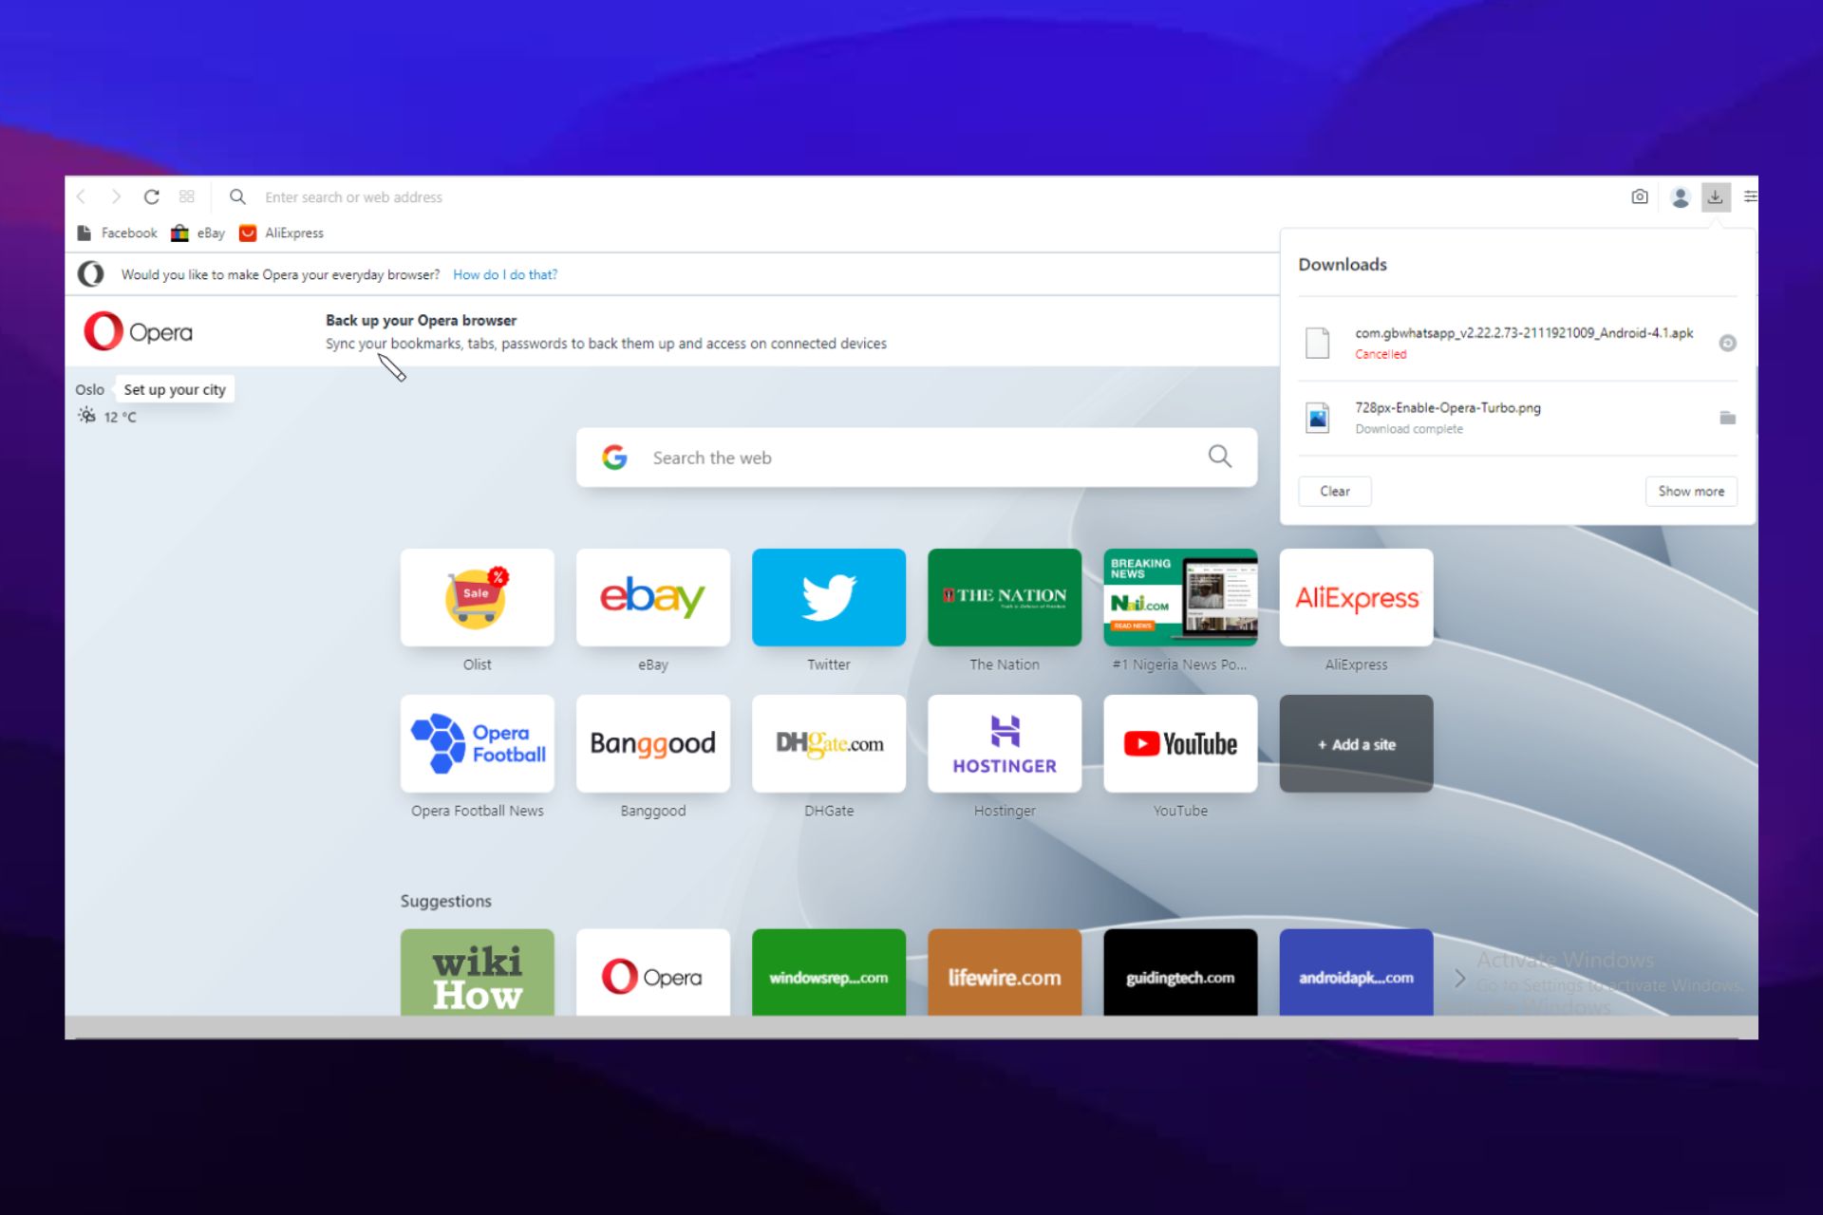Viewport: 1823px width, 1215px height.
Task: Open the androidapk suggestion tile
Action: (x=1356, y=972)
